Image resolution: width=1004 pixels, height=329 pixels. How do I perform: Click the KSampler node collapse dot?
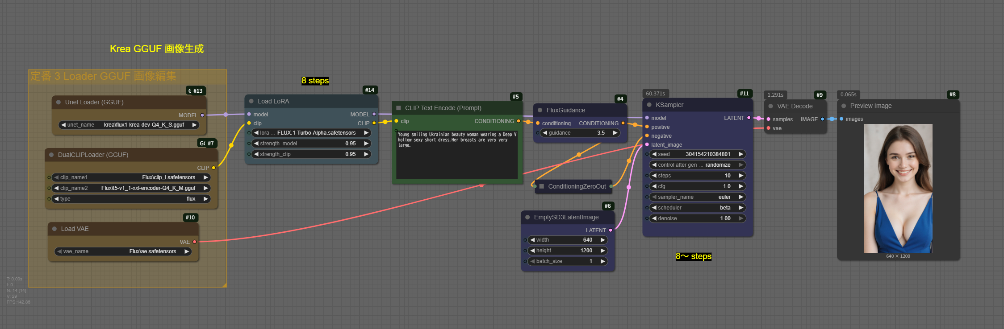[x=649, y=105]
